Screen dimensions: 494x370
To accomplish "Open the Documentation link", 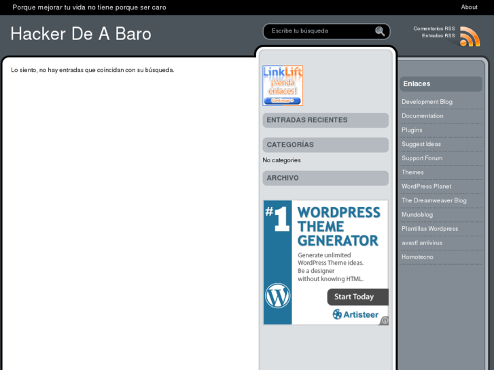I will 423,116.
